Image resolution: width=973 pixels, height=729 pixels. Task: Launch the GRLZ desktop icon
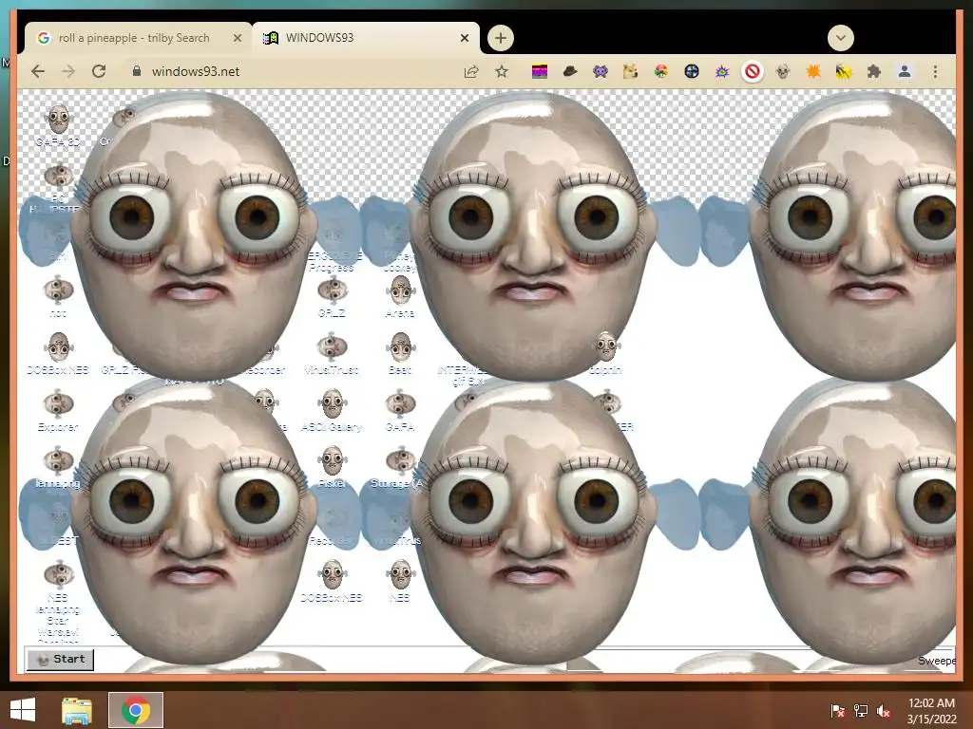tap(332, 296)
